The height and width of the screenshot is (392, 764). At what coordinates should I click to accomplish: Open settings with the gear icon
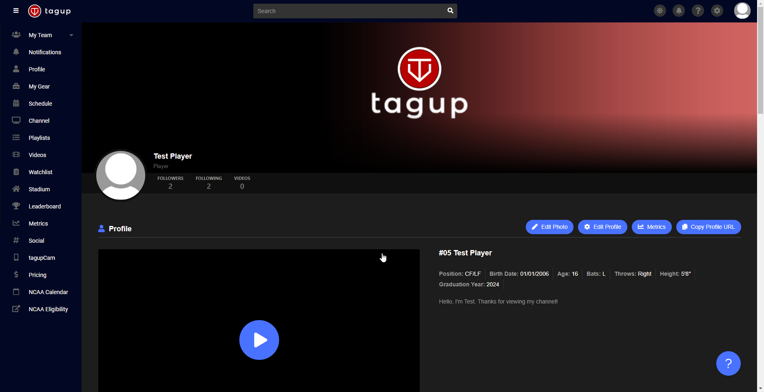(717, 11)
